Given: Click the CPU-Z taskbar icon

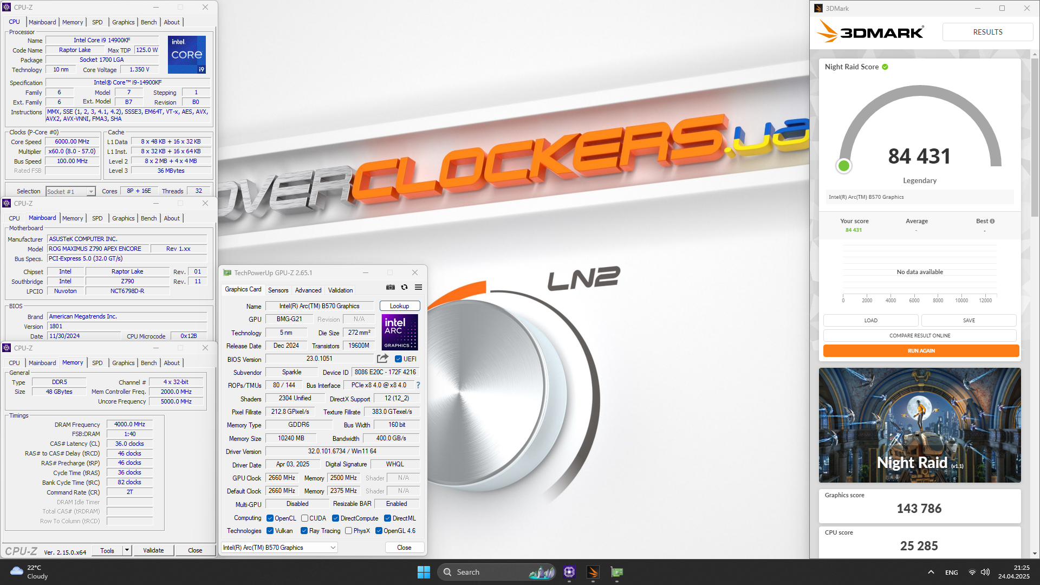Looking at the screenshot, I should 569,572.
